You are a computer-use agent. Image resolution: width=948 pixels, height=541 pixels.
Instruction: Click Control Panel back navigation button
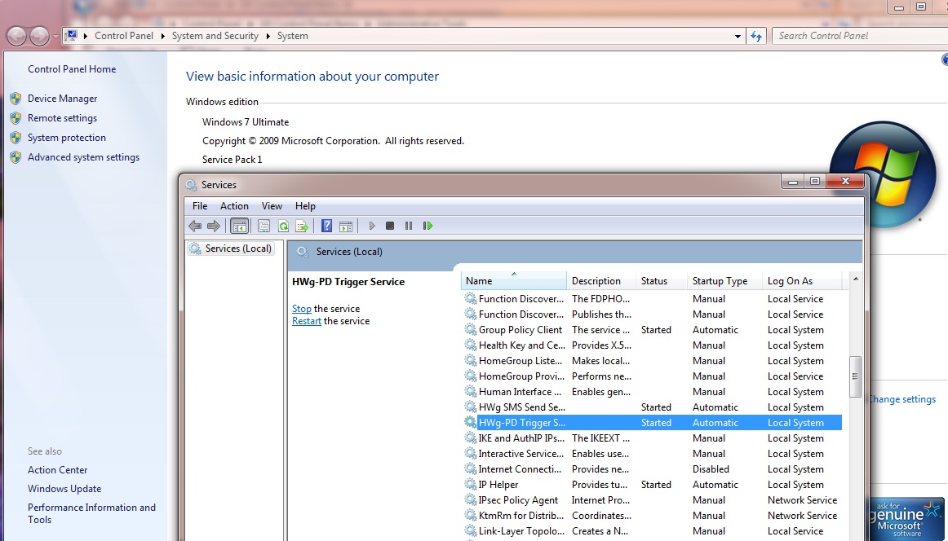click(x=16, y=36)
